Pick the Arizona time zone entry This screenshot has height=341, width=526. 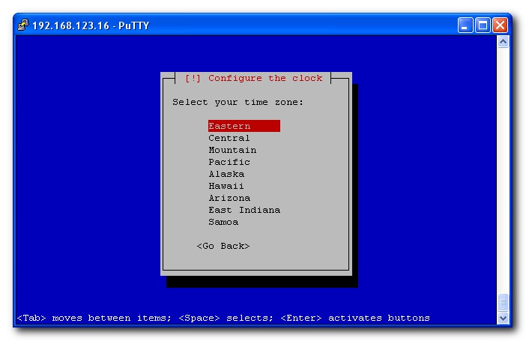[229, 198]
